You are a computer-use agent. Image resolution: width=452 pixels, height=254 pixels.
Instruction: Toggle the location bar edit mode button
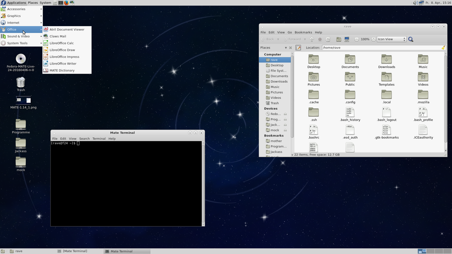tap(298, 48)
